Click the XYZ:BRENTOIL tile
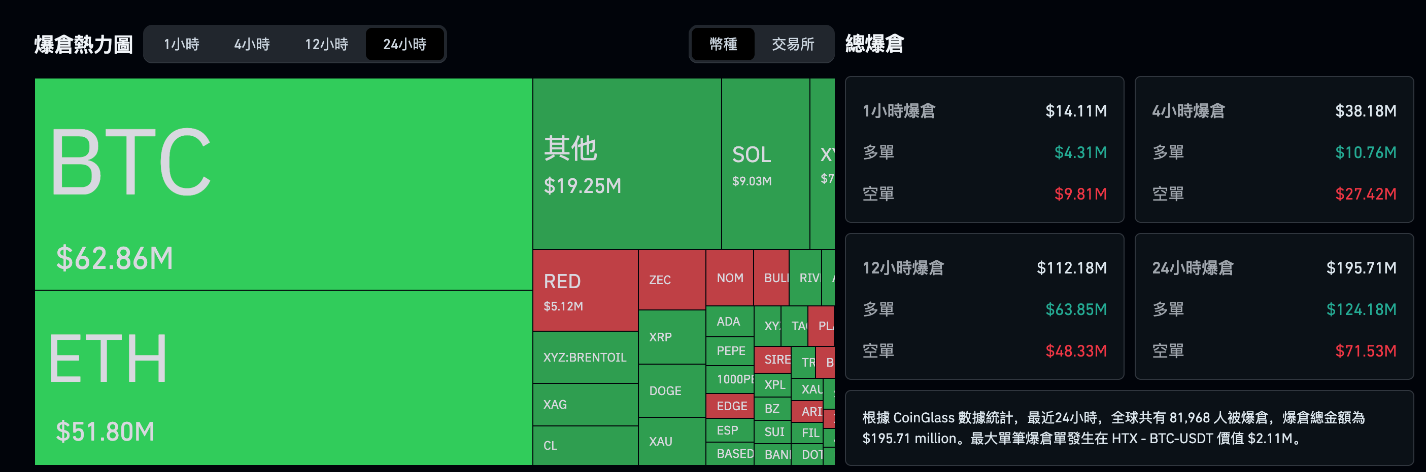1426x472 pixels. click(585, 357)
